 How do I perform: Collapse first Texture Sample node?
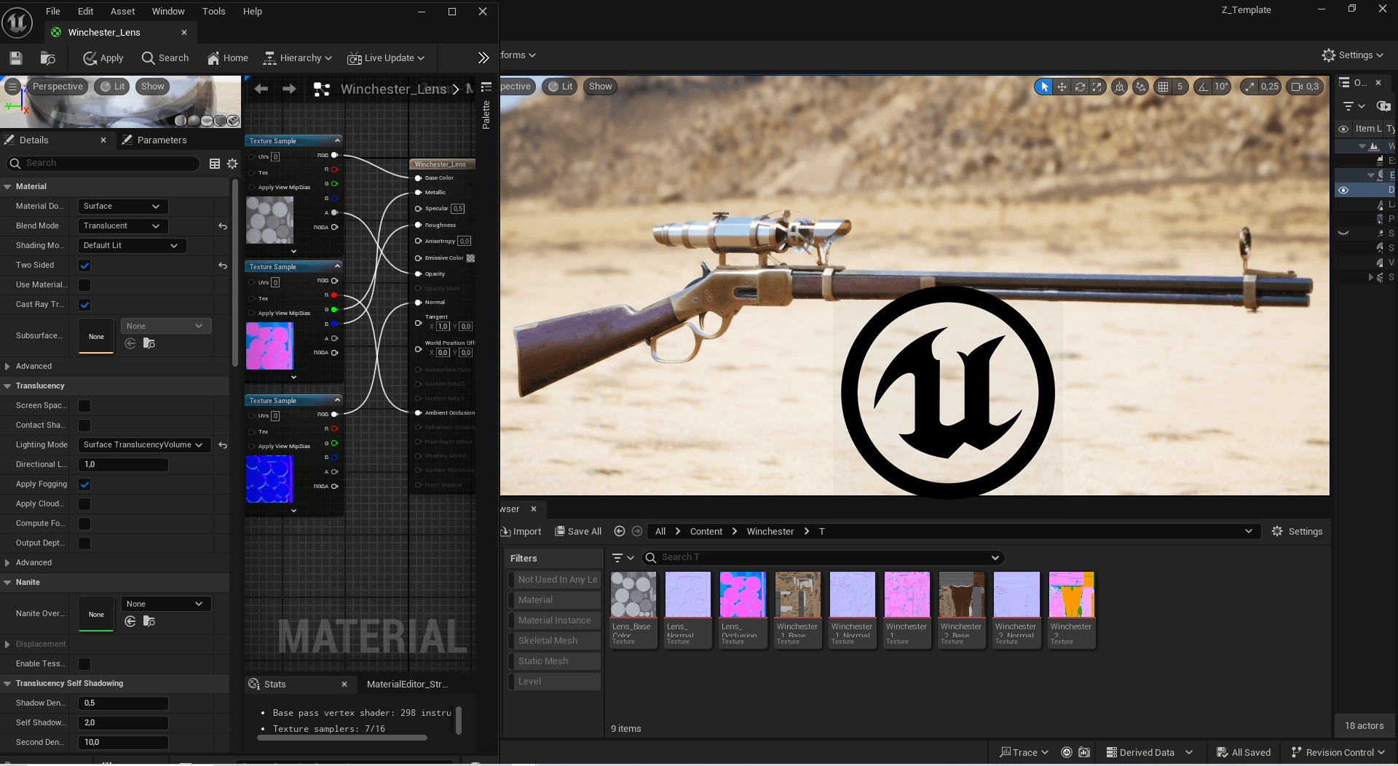click(x=337, y=140)
